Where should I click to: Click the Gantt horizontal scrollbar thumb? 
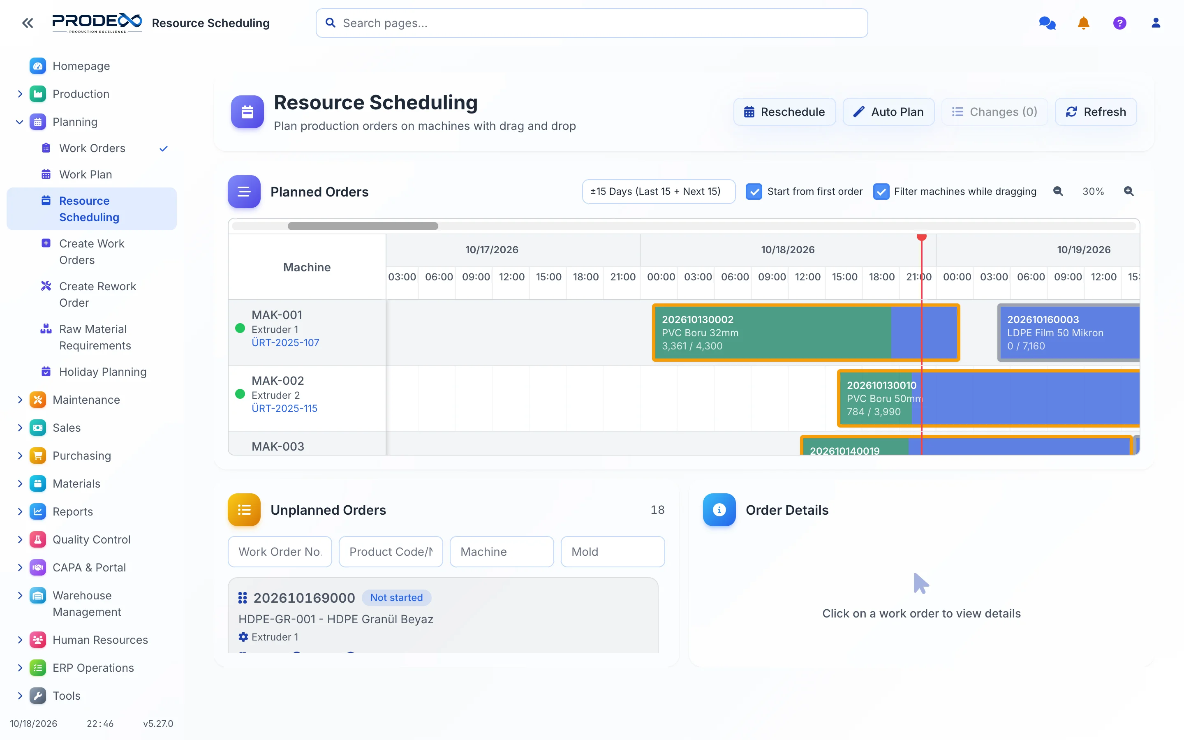point(363,226)
